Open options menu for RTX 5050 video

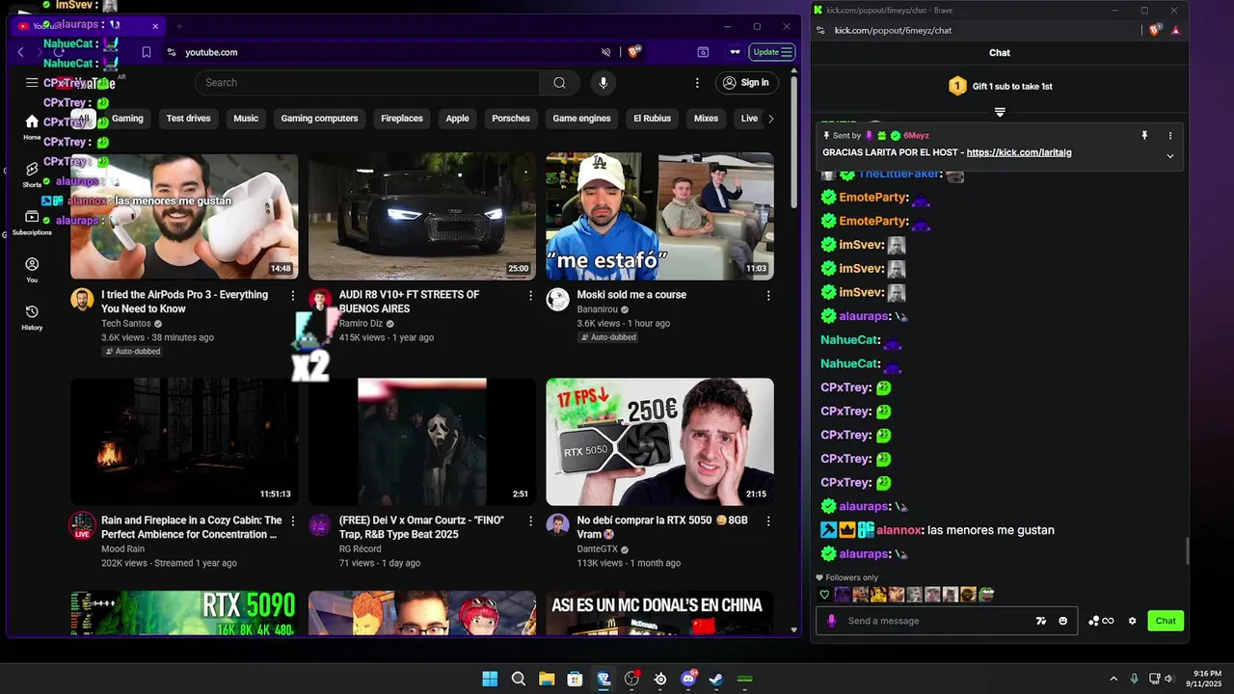768,520
